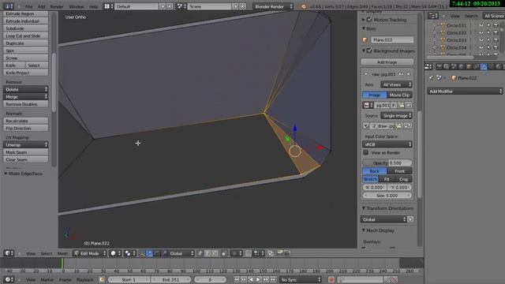Adjust the Opacity 0.500 slider
The height and width of the screenshot is (284, 505).
point(387,163)
